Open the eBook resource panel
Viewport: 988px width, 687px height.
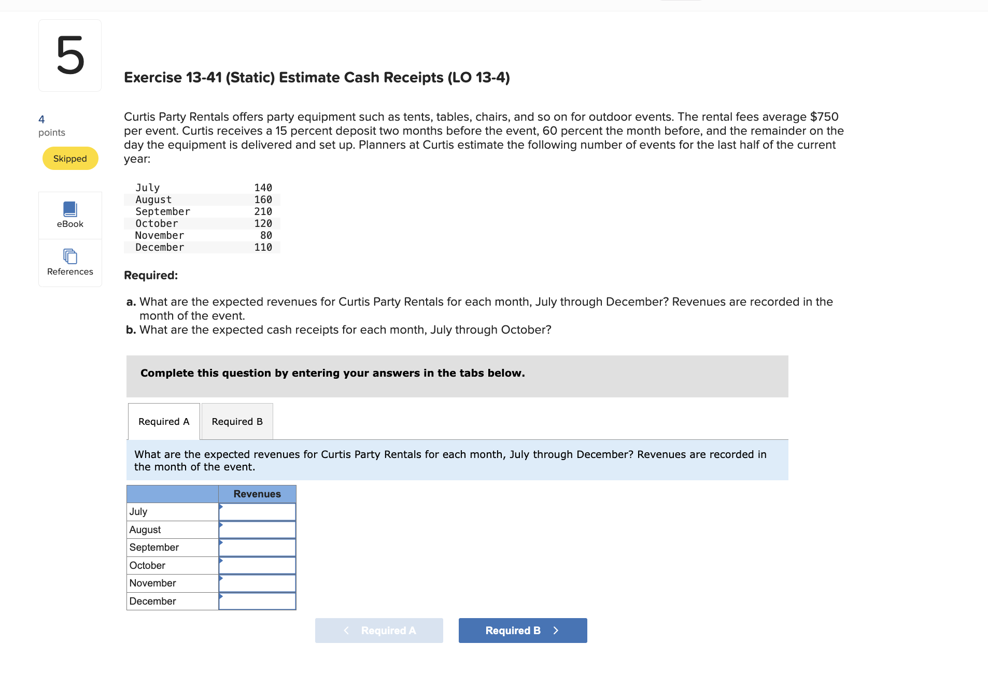pos(70,215)
